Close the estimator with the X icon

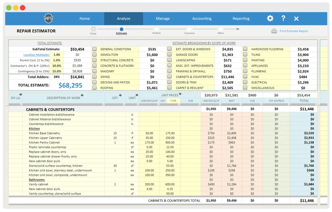(296, 19)
